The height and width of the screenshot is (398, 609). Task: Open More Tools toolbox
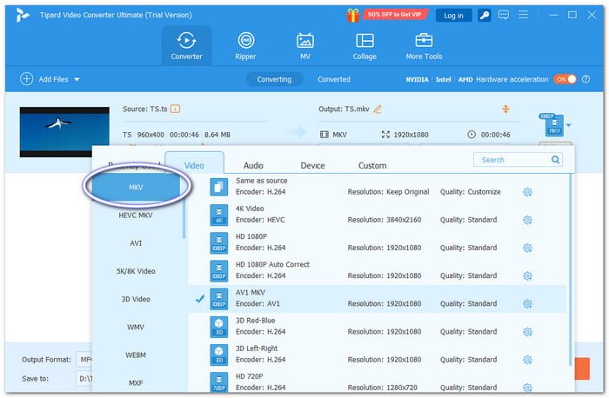pyautogui.click(x=425, y=45)
